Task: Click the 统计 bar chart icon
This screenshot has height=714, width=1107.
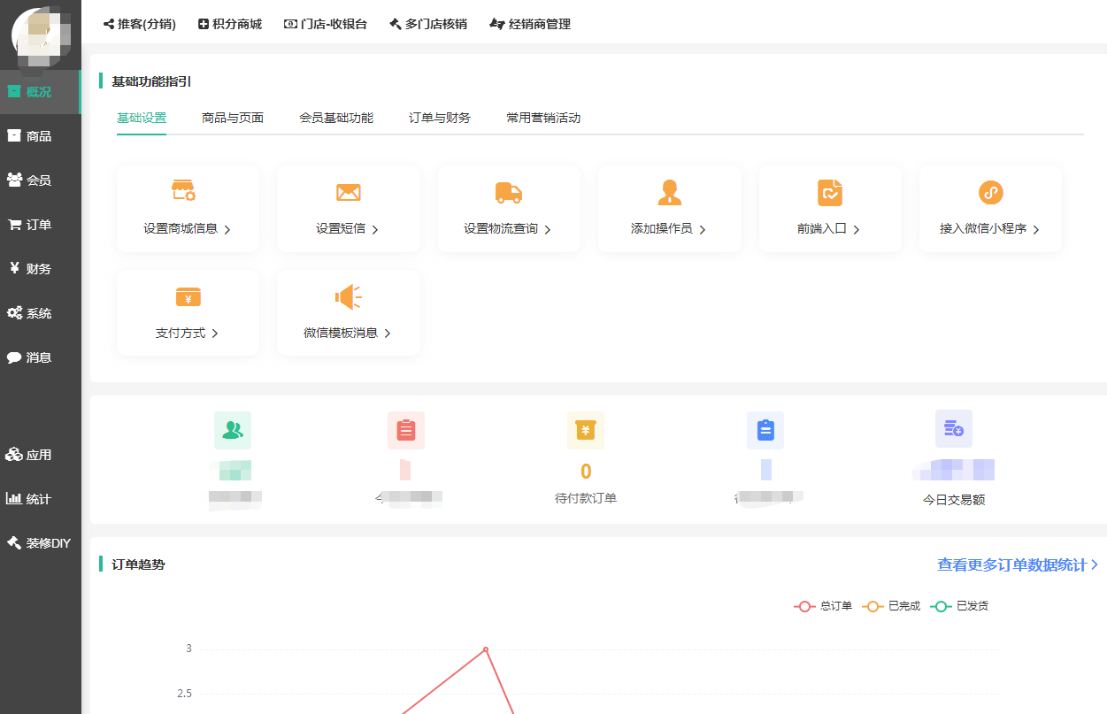Action: point(14,499)
